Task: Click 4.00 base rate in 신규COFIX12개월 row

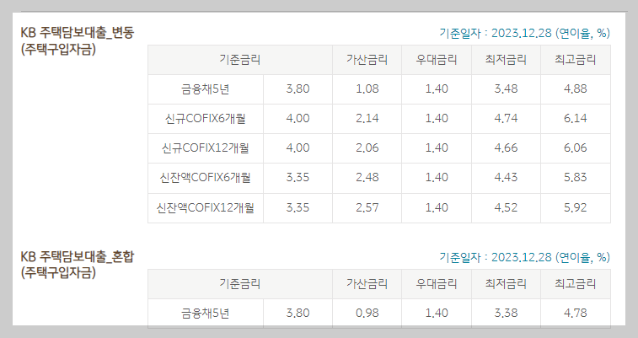Action: tap(298, 148)
